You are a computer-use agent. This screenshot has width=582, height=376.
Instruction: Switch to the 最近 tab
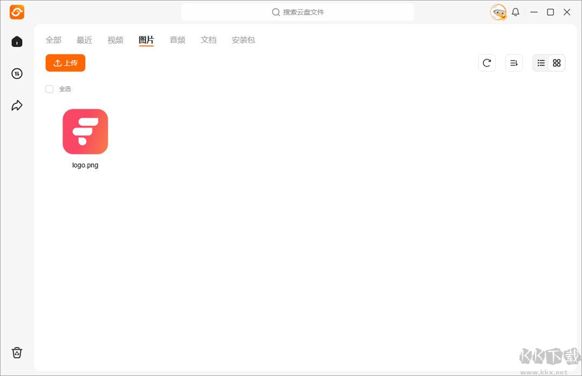84,40
